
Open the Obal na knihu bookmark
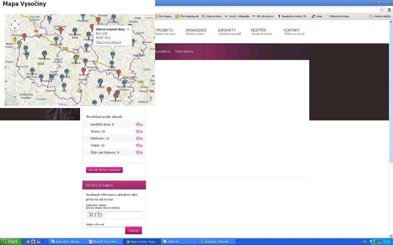tap(211, 16)
